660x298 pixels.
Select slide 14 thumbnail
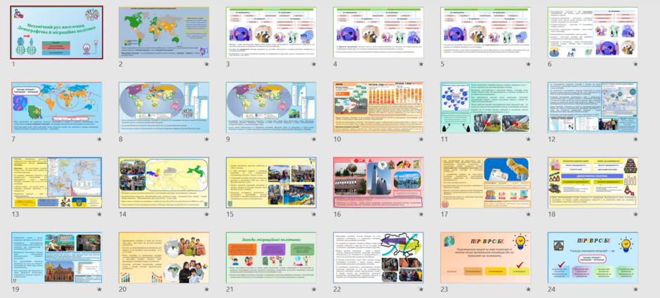point(164,183)
